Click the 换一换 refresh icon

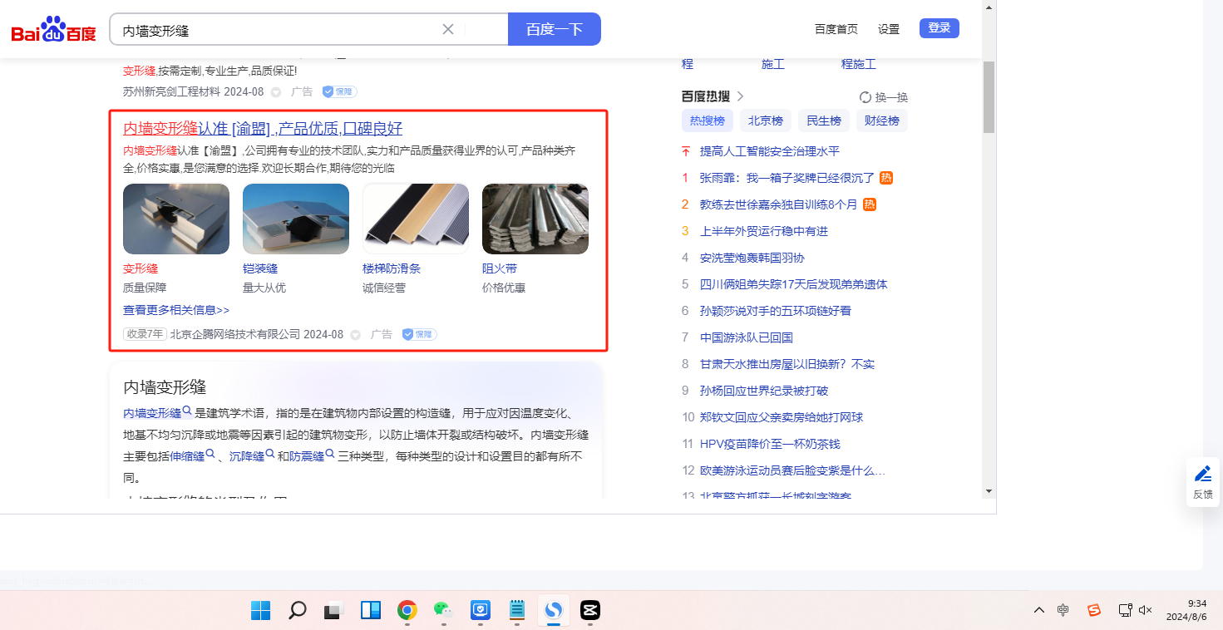pos(865,97)
